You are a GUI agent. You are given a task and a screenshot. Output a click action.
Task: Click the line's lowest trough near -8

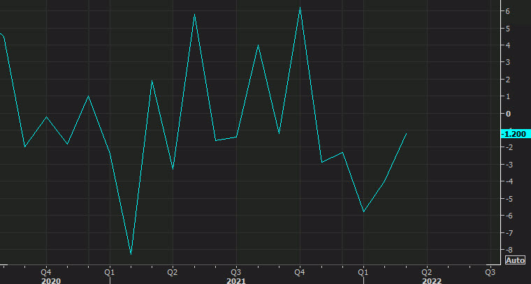point(131,253)
